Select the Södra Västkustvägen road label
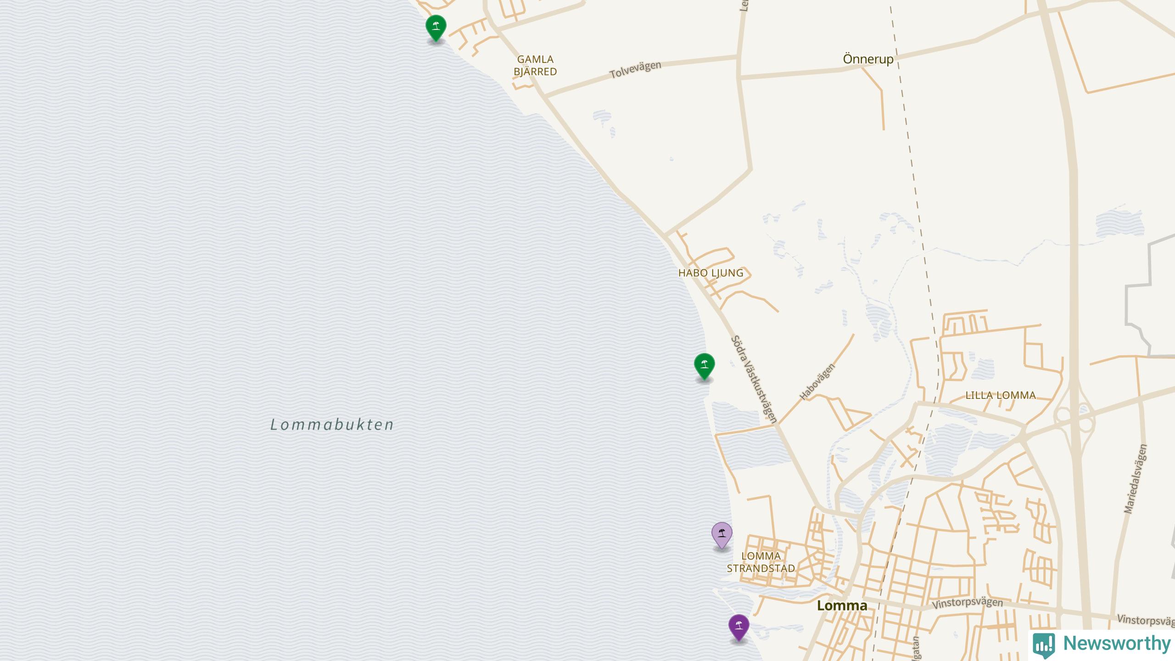 tap(754, 379)
